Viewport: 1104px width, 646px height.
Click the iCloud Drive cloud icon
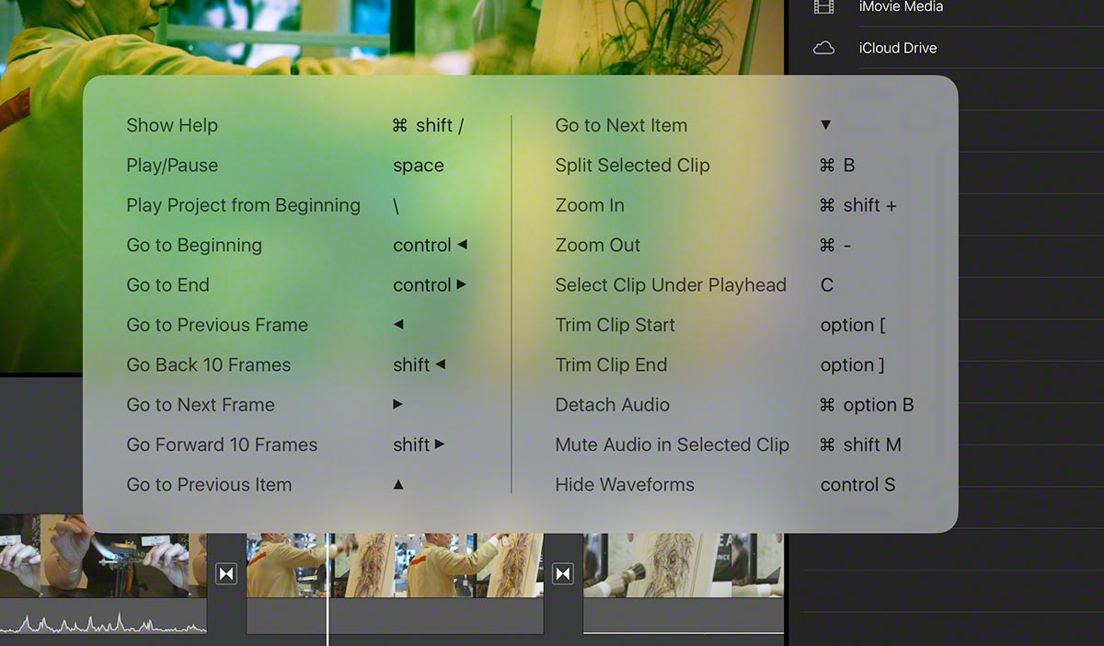tap(823, 48)
